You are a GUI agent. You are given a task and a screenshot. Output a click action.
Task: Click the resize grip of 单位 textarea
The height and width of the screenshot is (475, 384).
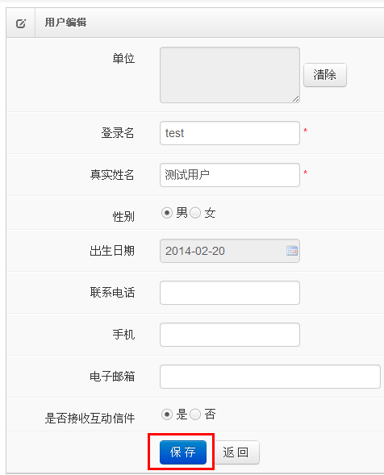pyautogui.click(x=295, y=98)
